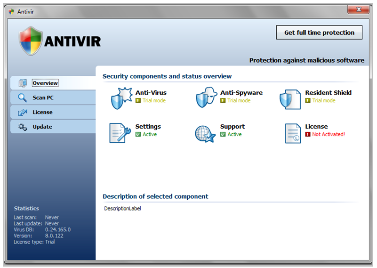
Task: Click the Resident Shield trial warning icon
Action: [x=308, y=100]
